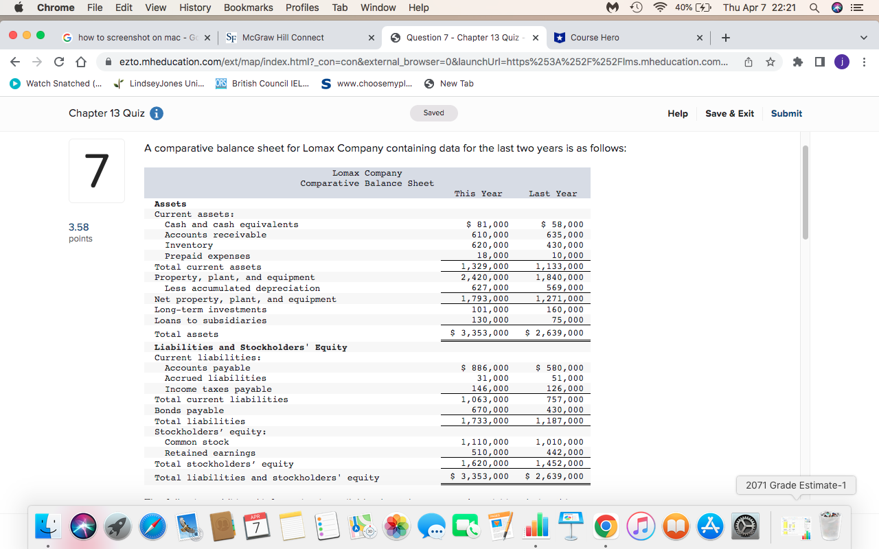This screenshot has height=549, width=879.
Task: Bookmark this page using the star icon
Action: 768,61
